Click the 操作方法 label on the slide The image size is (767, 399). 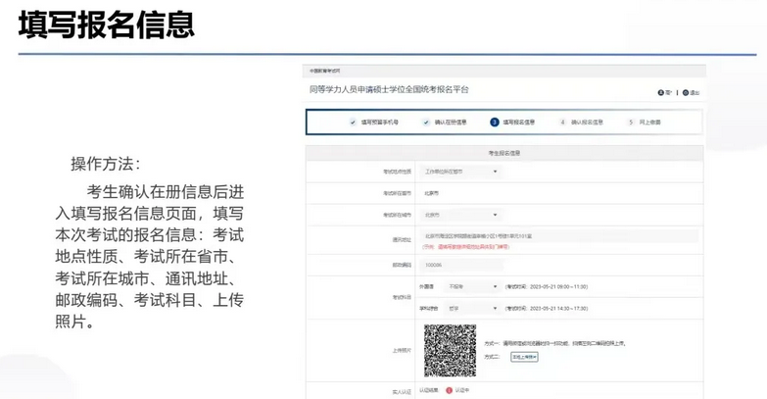[x=105, y=164]
